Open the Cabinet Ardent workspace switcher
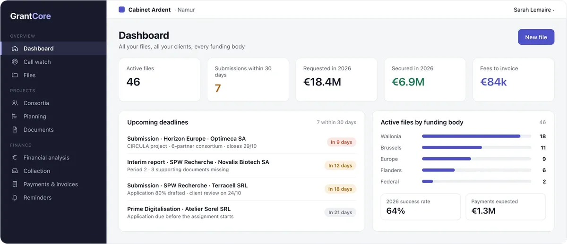Viewport: 567px width, 244px height. click(x=156, y=10)
